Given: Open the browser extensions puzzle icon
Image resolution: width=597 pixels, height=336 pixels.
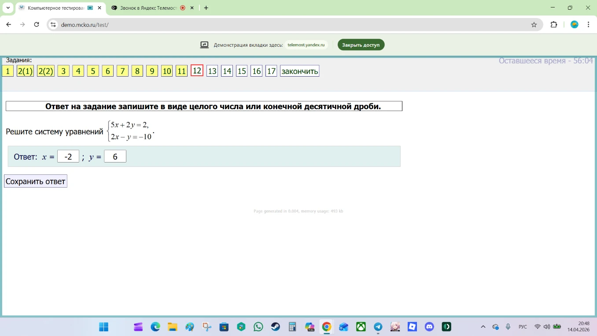Looking at the screenshot, I should [554, 25].
